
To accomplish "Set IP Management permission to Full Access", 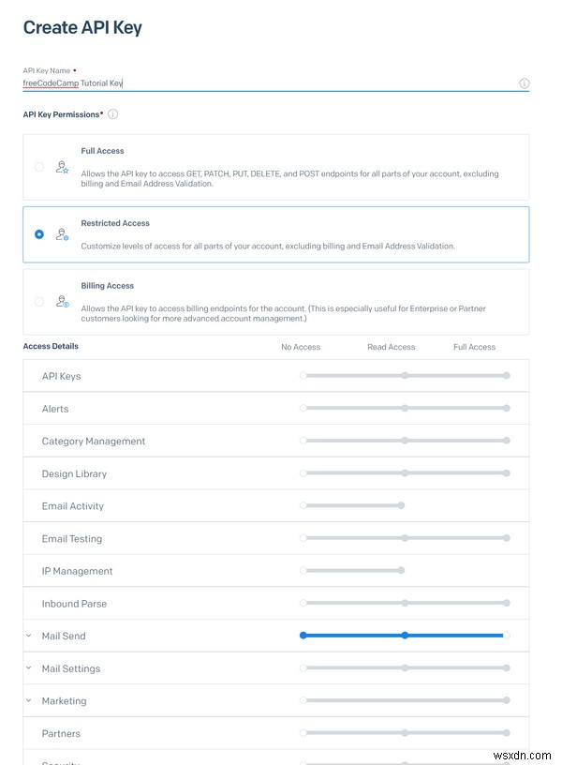I will (x=506, y=570).
